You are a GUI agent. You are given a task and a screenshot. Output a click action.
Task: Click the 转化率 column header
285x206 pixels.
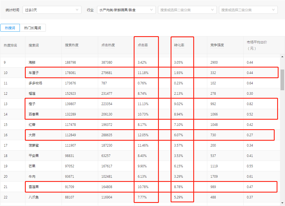point(179,45)
